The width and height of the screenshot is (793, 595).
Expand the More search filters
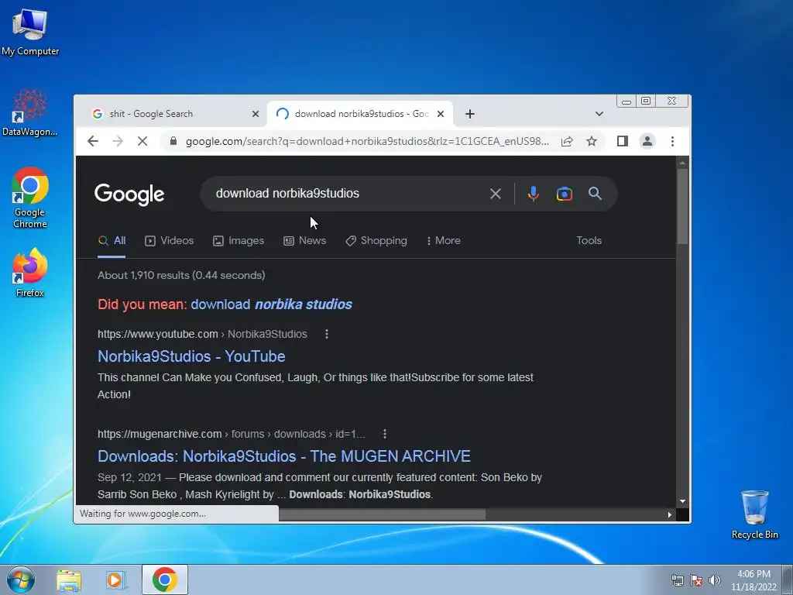pyautogui.click(x=444, y=241)
